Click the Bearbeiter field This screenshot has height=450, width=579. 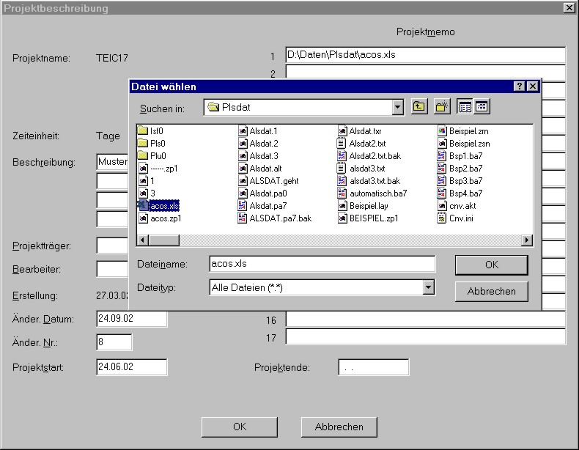tap(112, 269)
